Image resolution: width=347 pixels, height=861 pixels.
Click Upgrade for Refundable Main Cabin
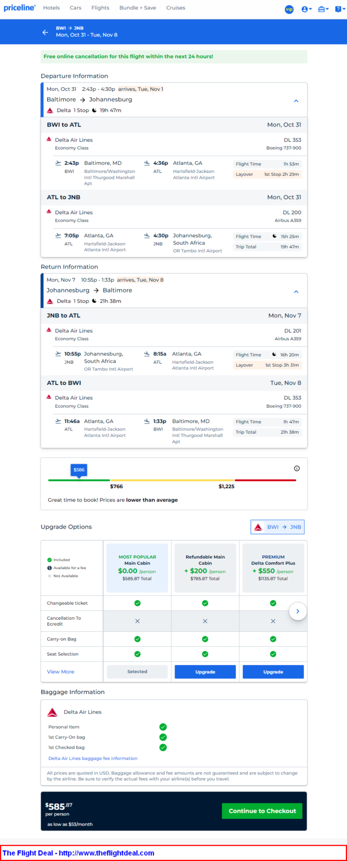[205, 672]
